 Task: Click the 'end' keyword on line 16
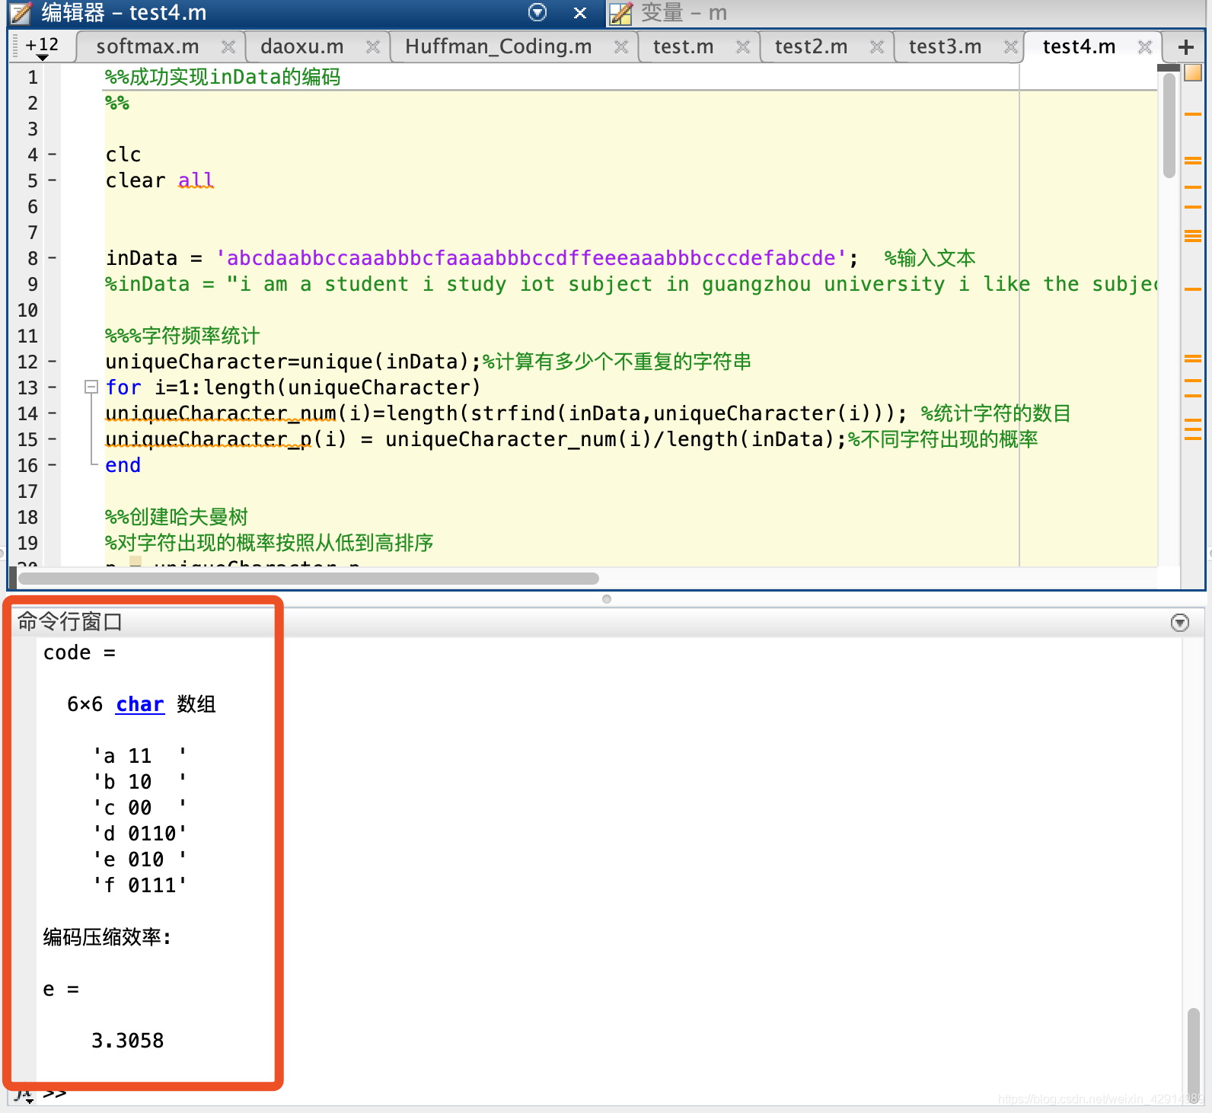click(x=123, y=465)
